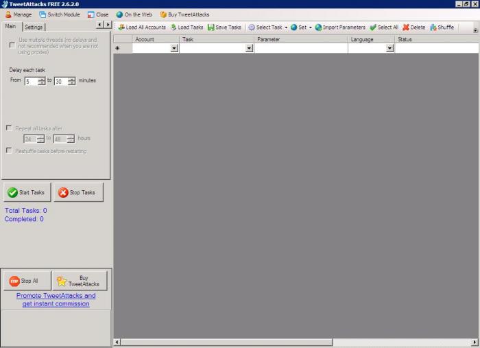The image size is (480, 348).
Task: Open the toolbar overflow chevron
Action: coord(475,30)
